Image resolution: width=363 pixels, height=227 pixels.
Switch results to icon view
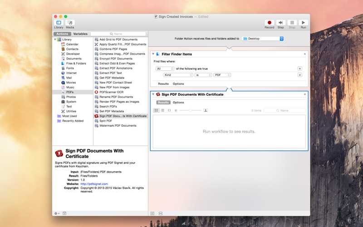pos(156,110)
